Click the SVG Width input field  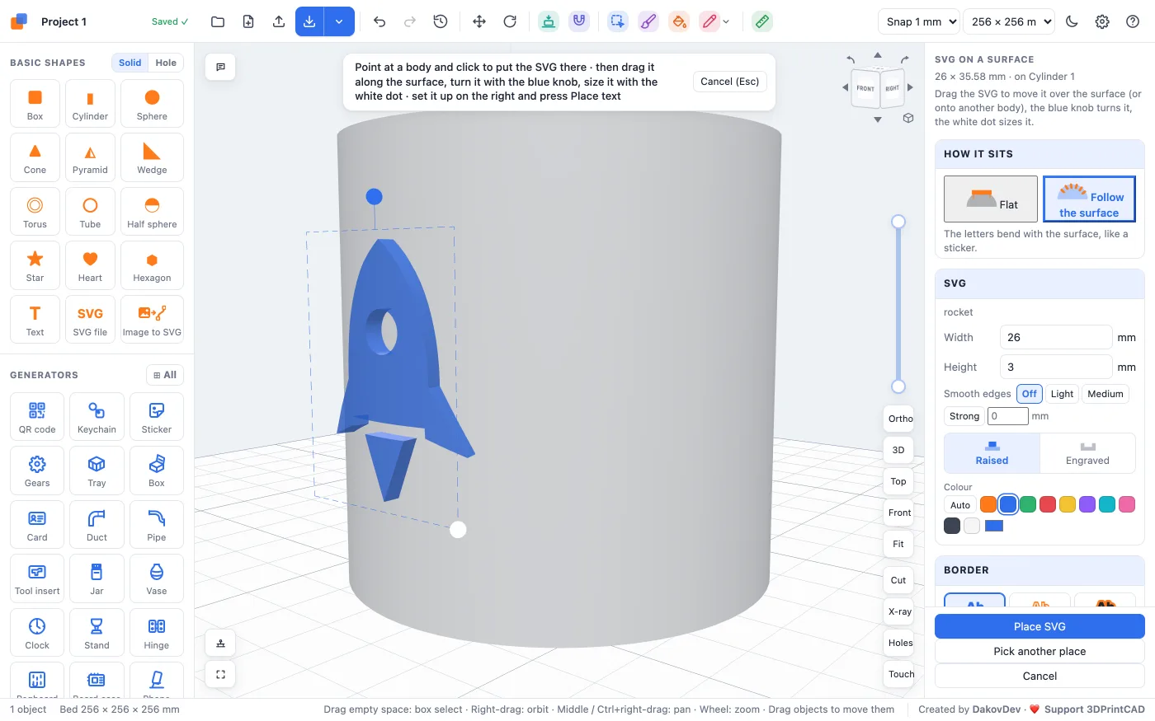tap(1056, 337)
